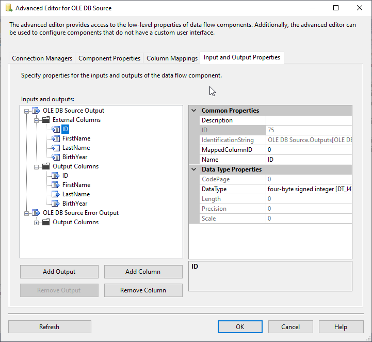372x342 pixels.
Task: Click the BirthYear external column icon
Action: tap(56, 157)
